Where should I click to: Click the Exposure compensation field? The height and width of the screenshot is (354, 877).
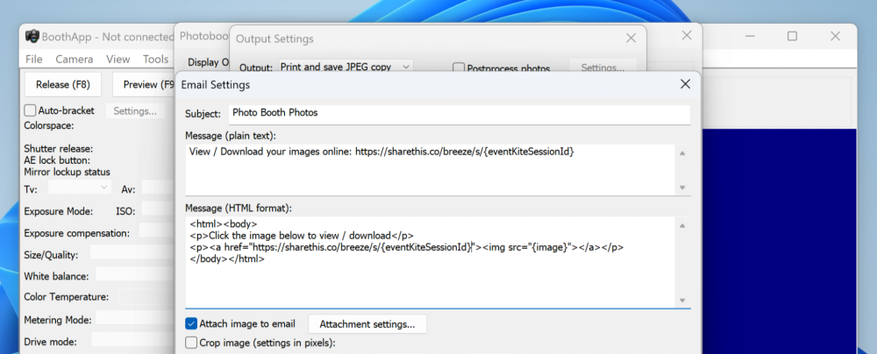point(157,231)
